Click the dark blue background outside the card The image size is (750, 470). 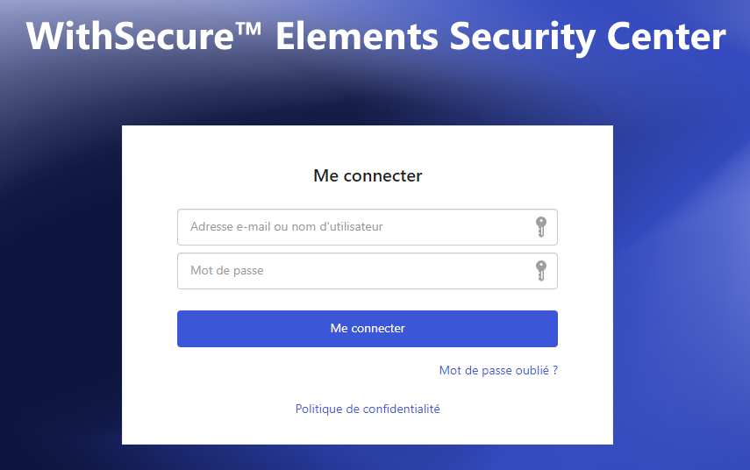tap(57, 287)
